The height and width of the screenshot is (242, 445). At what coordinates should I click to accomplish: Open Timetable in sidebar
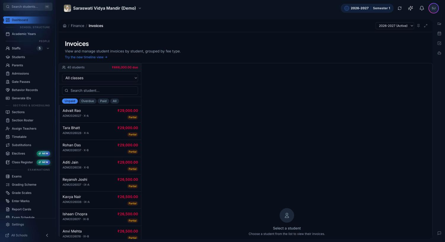[x=28, y=137]
